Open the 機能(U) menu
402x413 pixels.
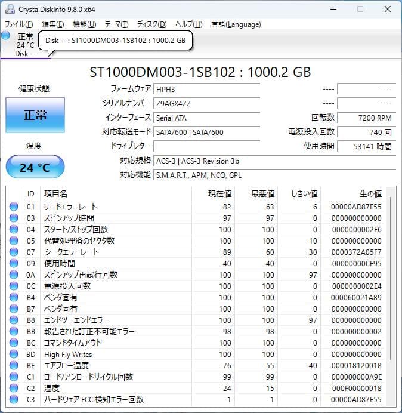(84, 24)
